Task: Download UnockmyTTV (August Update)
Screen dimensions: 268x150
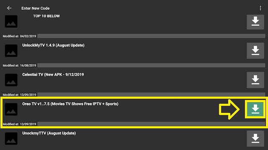Action: (255, 138)
